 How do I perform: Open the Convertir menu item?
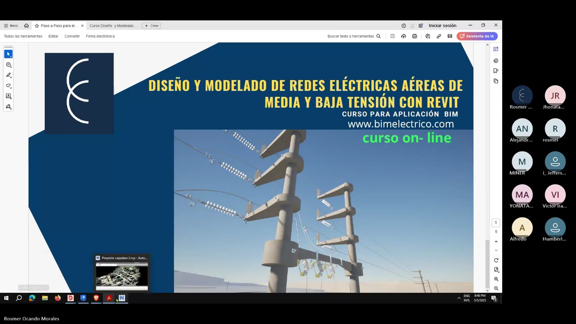tap(72, 36)
